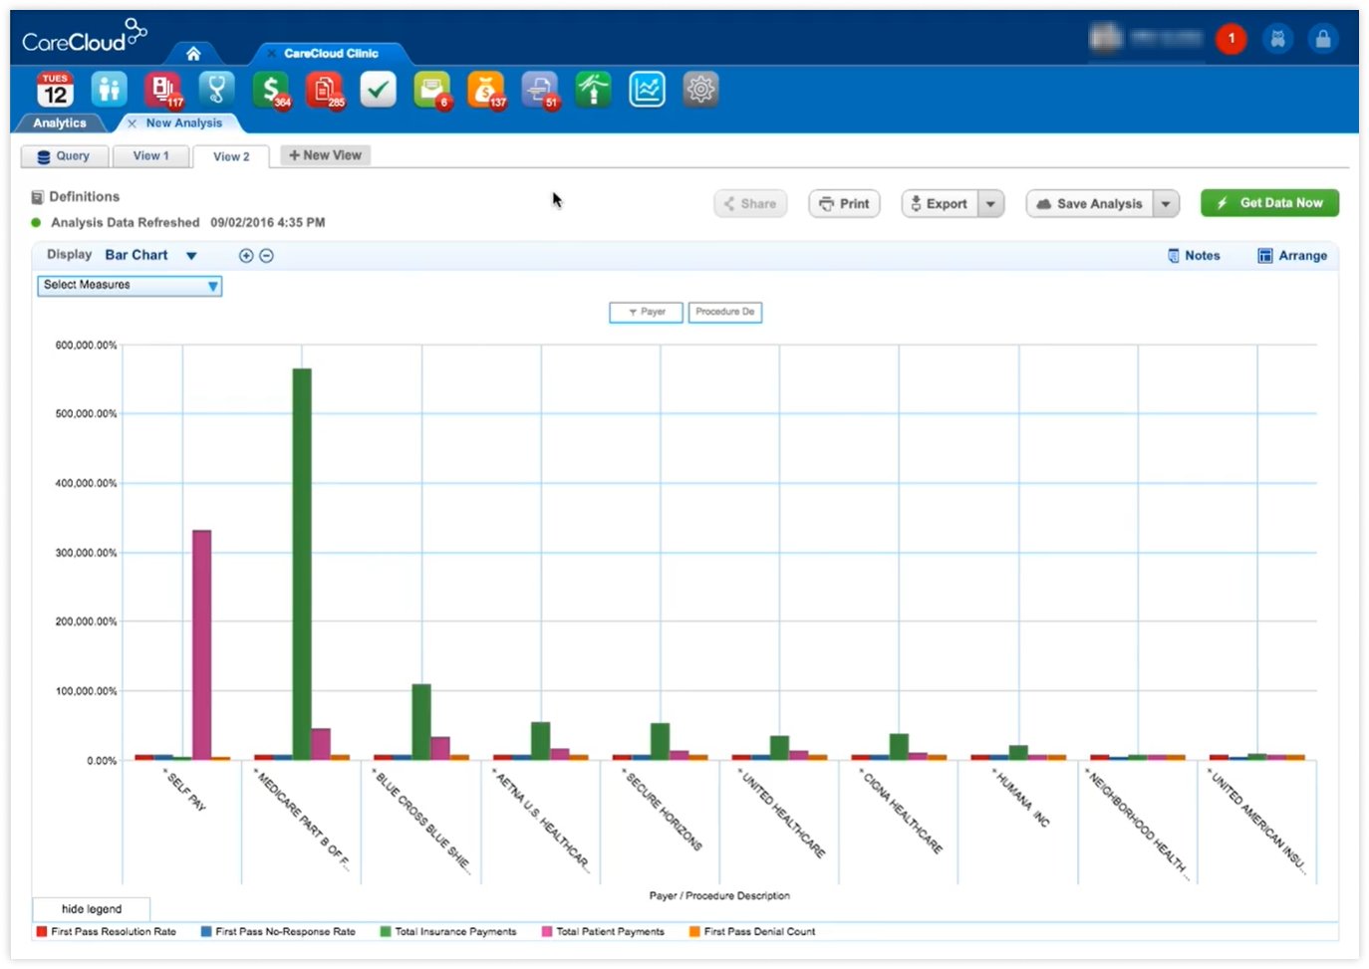Open the billing queue icon with 117 badge
Viewport: 1369px width, 969px height.
click(163, 89)
